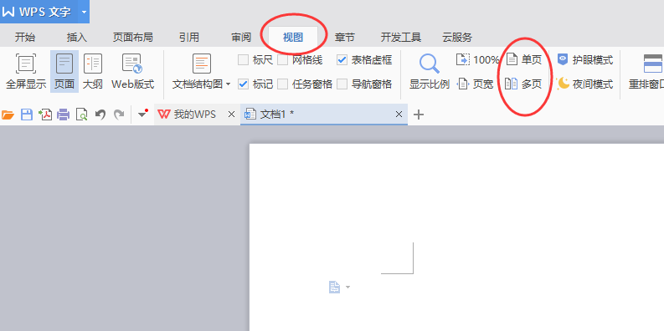Fit view to page width
Viewport: 664px width, 331px height.
tap(475, 84)
